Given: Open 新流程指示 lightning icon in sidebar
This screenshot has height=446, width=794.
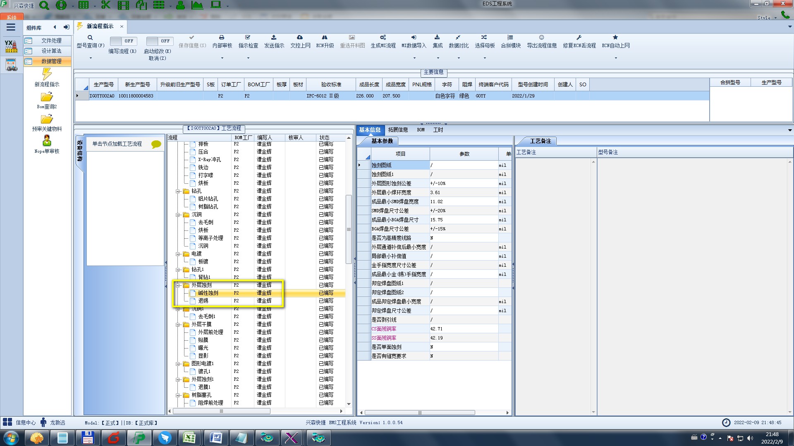Looking at the screenshot, I should [47, 74].
